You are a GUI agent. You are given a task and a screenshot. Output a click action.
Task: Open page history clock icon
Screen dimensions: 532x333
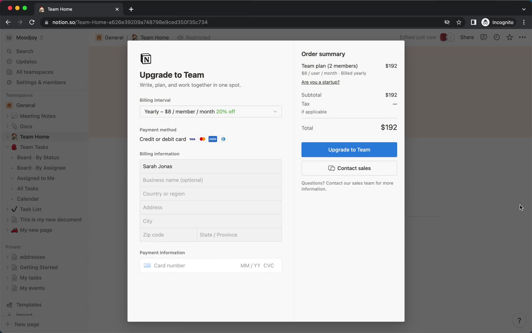(x=497, y=37)
